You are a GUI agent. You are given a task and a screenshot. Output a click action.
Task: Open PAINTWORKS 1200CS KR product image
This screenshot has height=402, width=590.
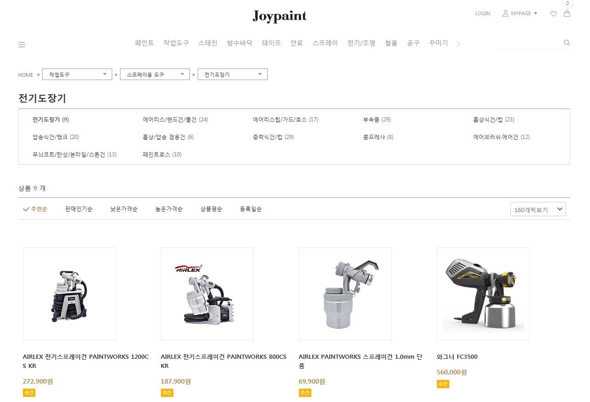click(x=69, y=294)
